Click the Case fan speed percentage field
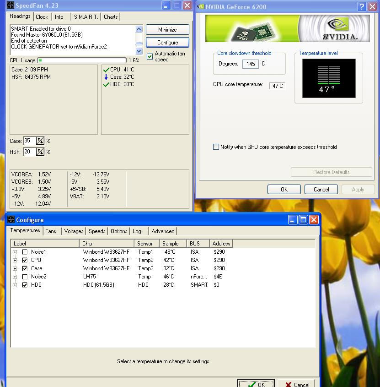This screenshot has height=387, width=380. click(x=30, y=141)
